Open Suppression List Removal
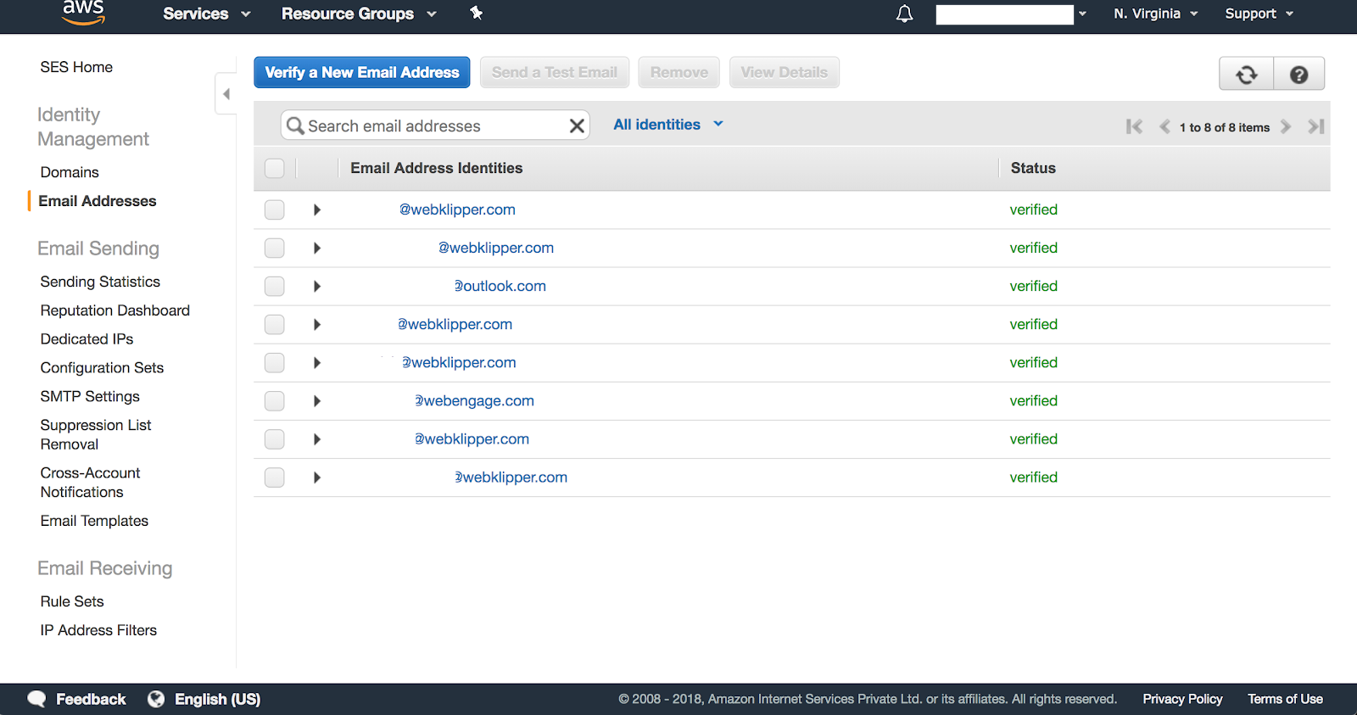 point(96,434)
